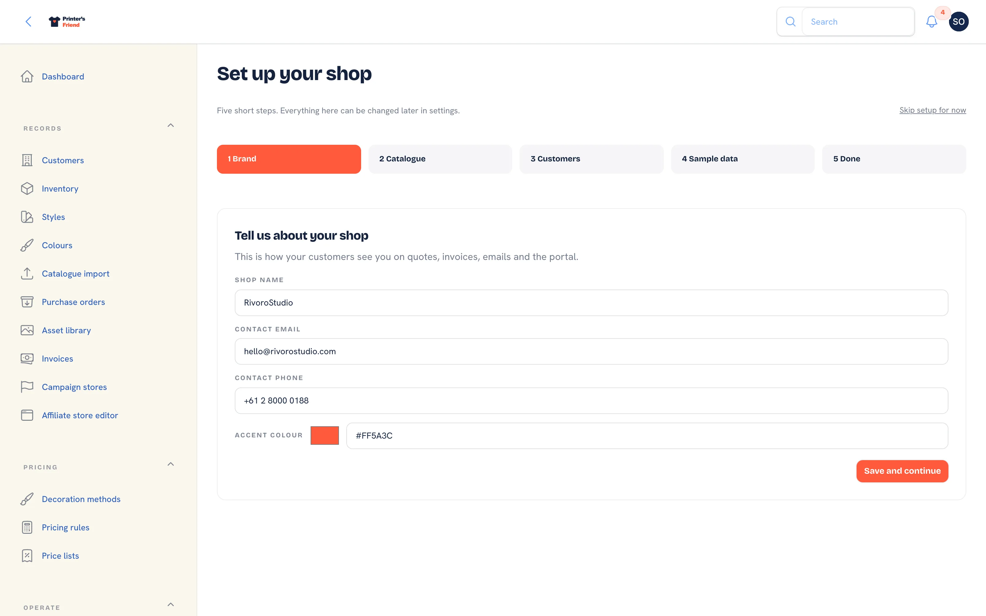The image size is (986, 616).
Task: Open the SO user avatar menu
Action: click(x=958, y=22)
